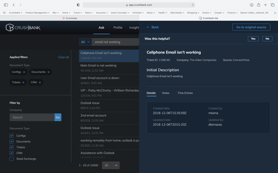Click the CrushBank logo

(23, 27)
